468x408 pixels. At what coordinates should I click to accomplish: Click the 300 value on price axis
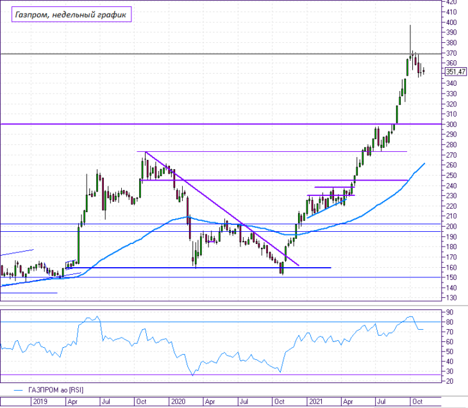(x=451, y=124)
